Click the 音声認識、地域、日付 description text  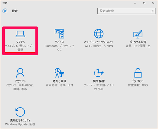tap(59, 85)
